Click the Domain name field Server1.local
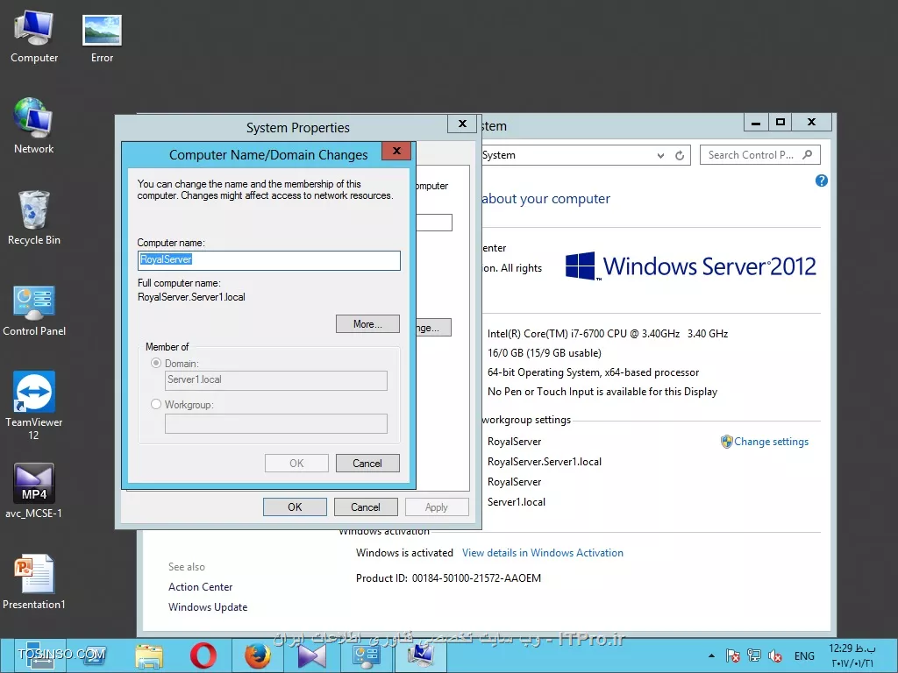 [x=276, y=380]
